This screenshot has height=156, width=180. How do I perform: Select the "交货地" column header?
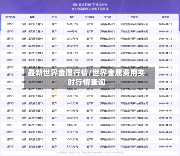click(108, 17)
